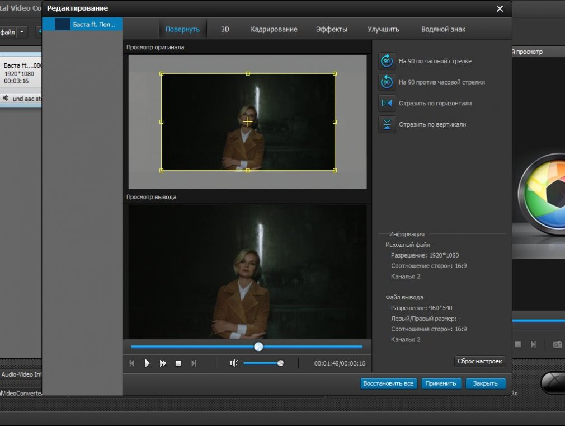This screenshot has height=426, width=565.
Task: Click the right-middle crop handle
Action: click(335, 122)
